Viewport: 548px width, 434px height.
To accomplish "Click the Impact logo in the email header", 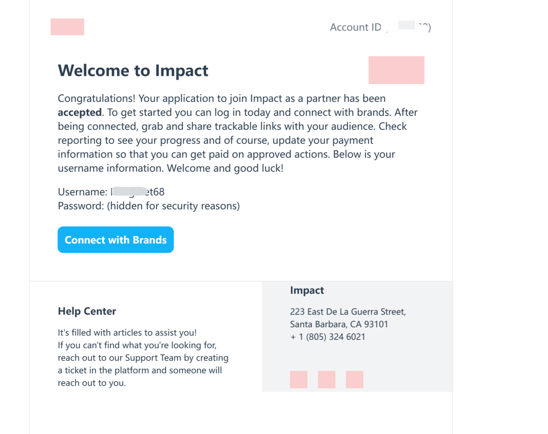I will 67,27.
